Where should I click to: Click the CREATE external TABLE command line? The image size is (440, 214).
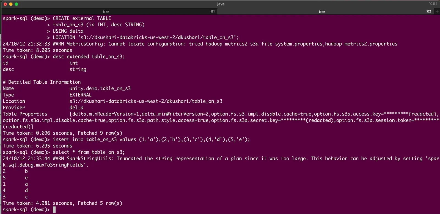(x=82, y=18)
